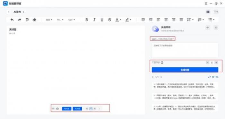Viewport: 225px width, 119px height.
Task: Click the brainstorm panel back arrow
Action: 208,28
